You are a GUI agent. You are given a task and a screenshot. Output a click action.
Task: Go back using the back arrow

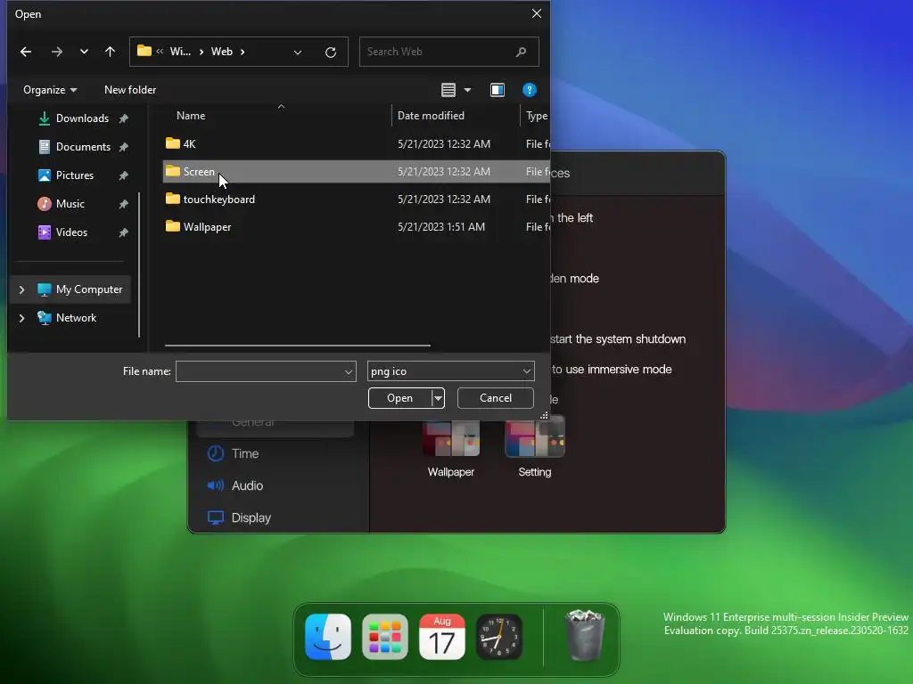tap(26, 52)
